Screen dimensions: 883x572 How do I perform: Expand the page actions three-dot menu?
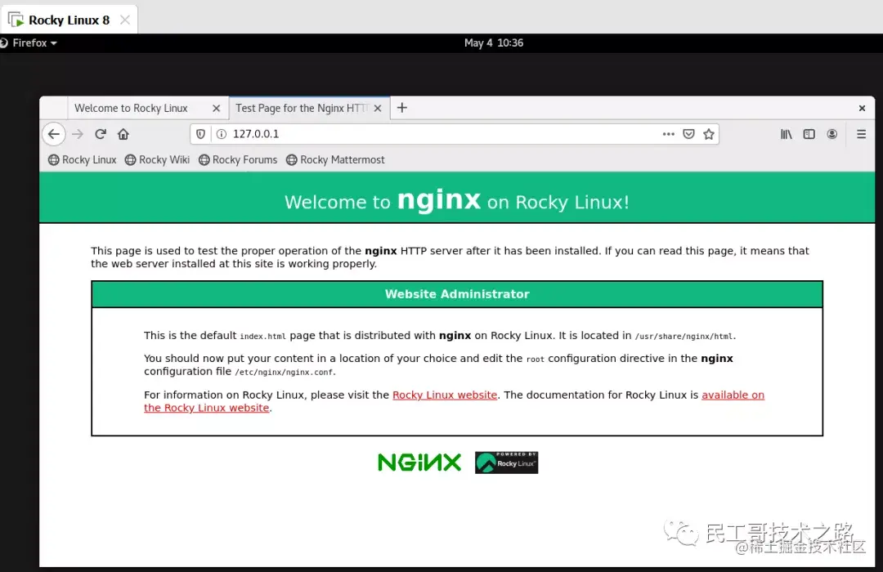669,134
